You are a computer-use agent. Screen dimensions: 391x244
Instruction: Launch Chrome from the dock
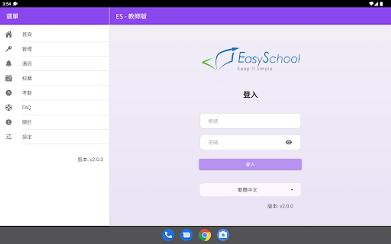coord(205,235)
